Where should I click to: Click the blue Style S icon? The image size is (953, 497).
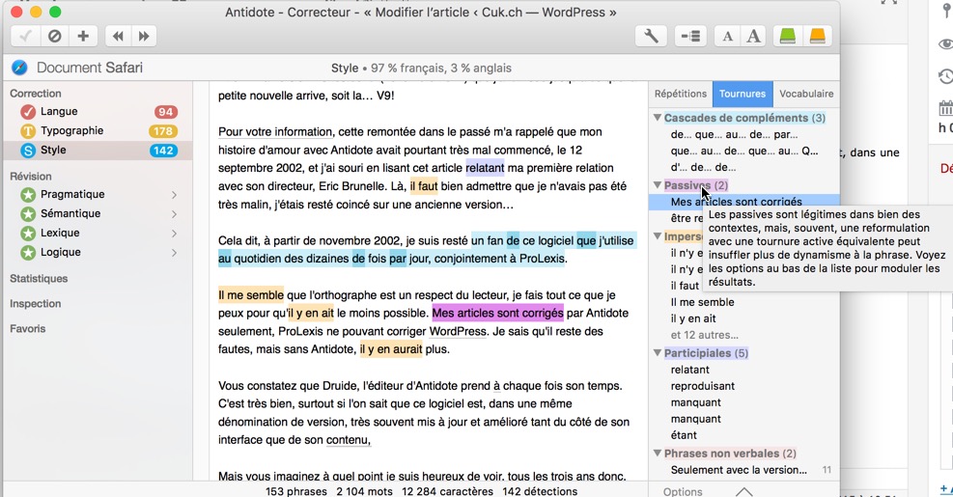(27, 151)
